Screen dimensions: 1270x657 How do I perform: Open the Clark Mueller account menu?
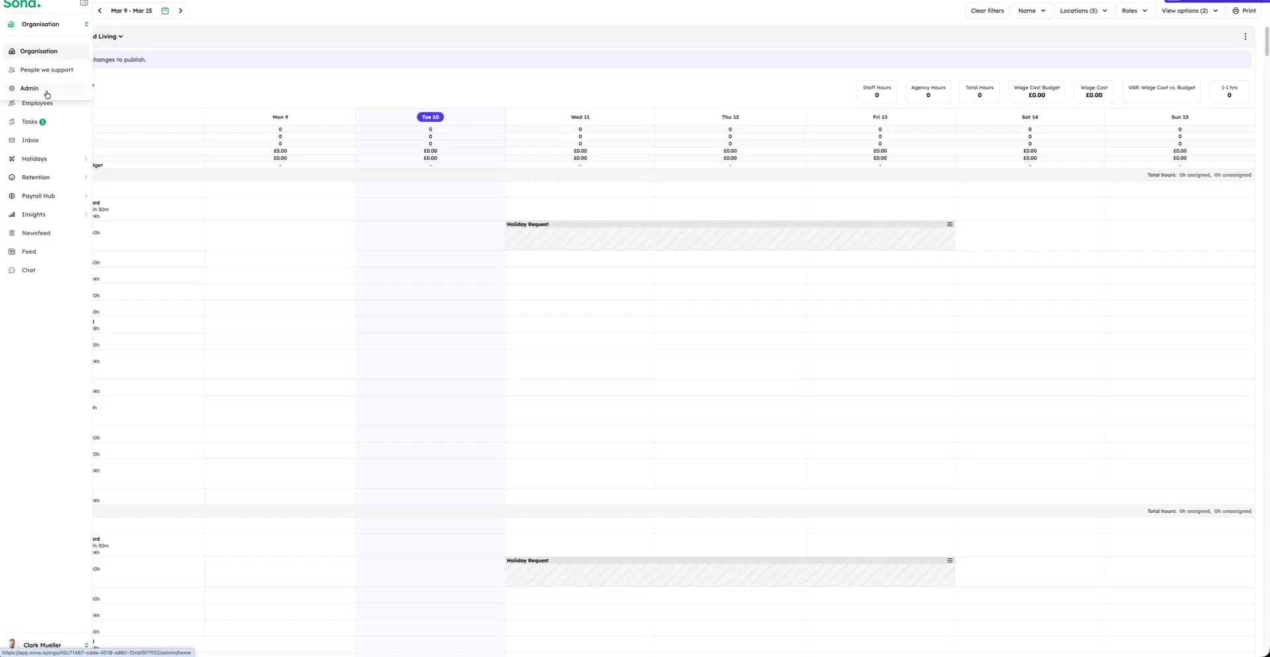click(48, 644)
